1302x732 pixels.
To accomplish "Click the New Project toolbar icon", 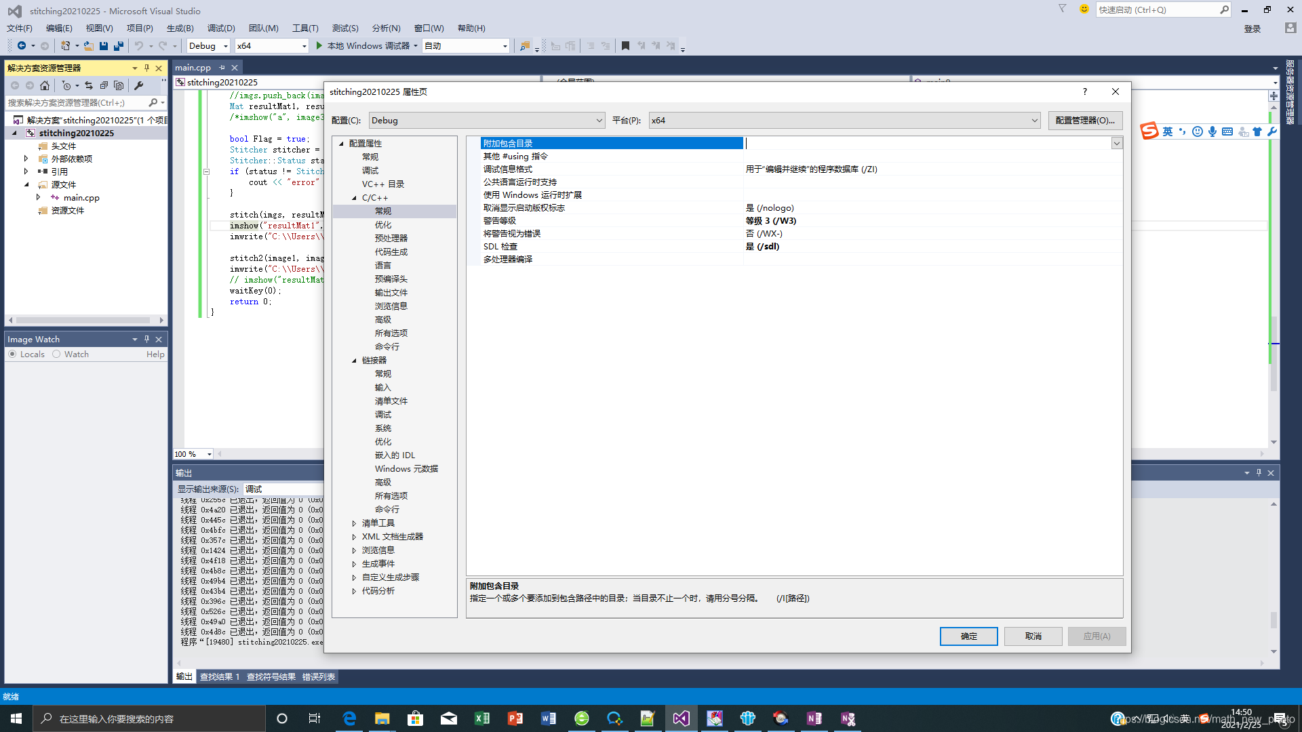I will coord(65,46).
